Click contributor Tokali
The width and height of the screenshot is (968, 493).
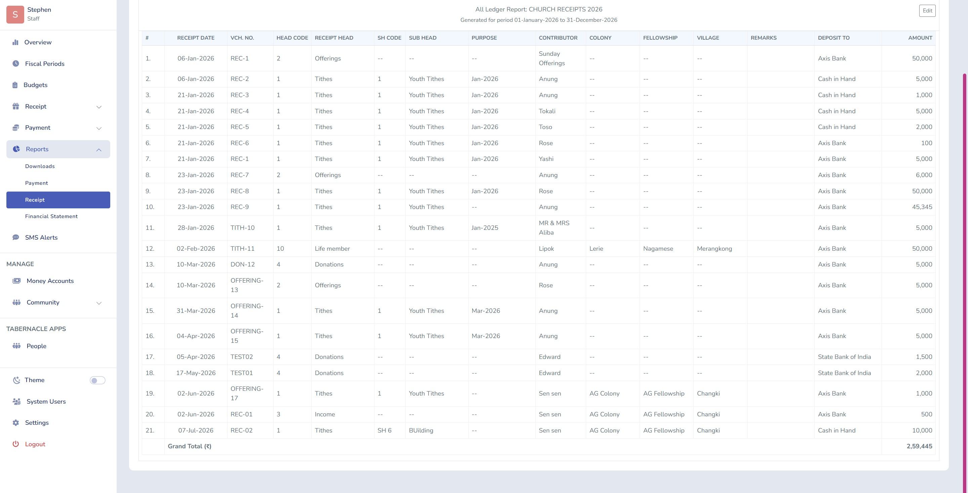(547, 111)
